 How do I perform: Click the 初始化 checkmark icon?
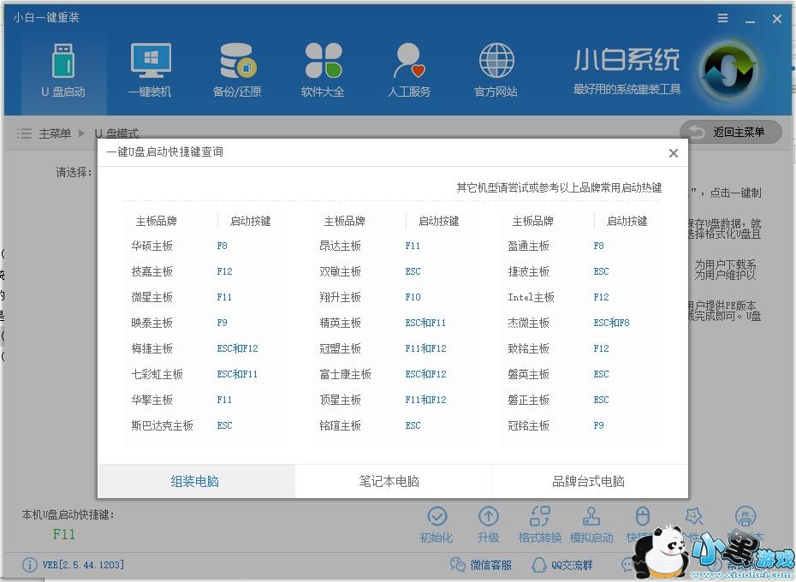point(437,516)
